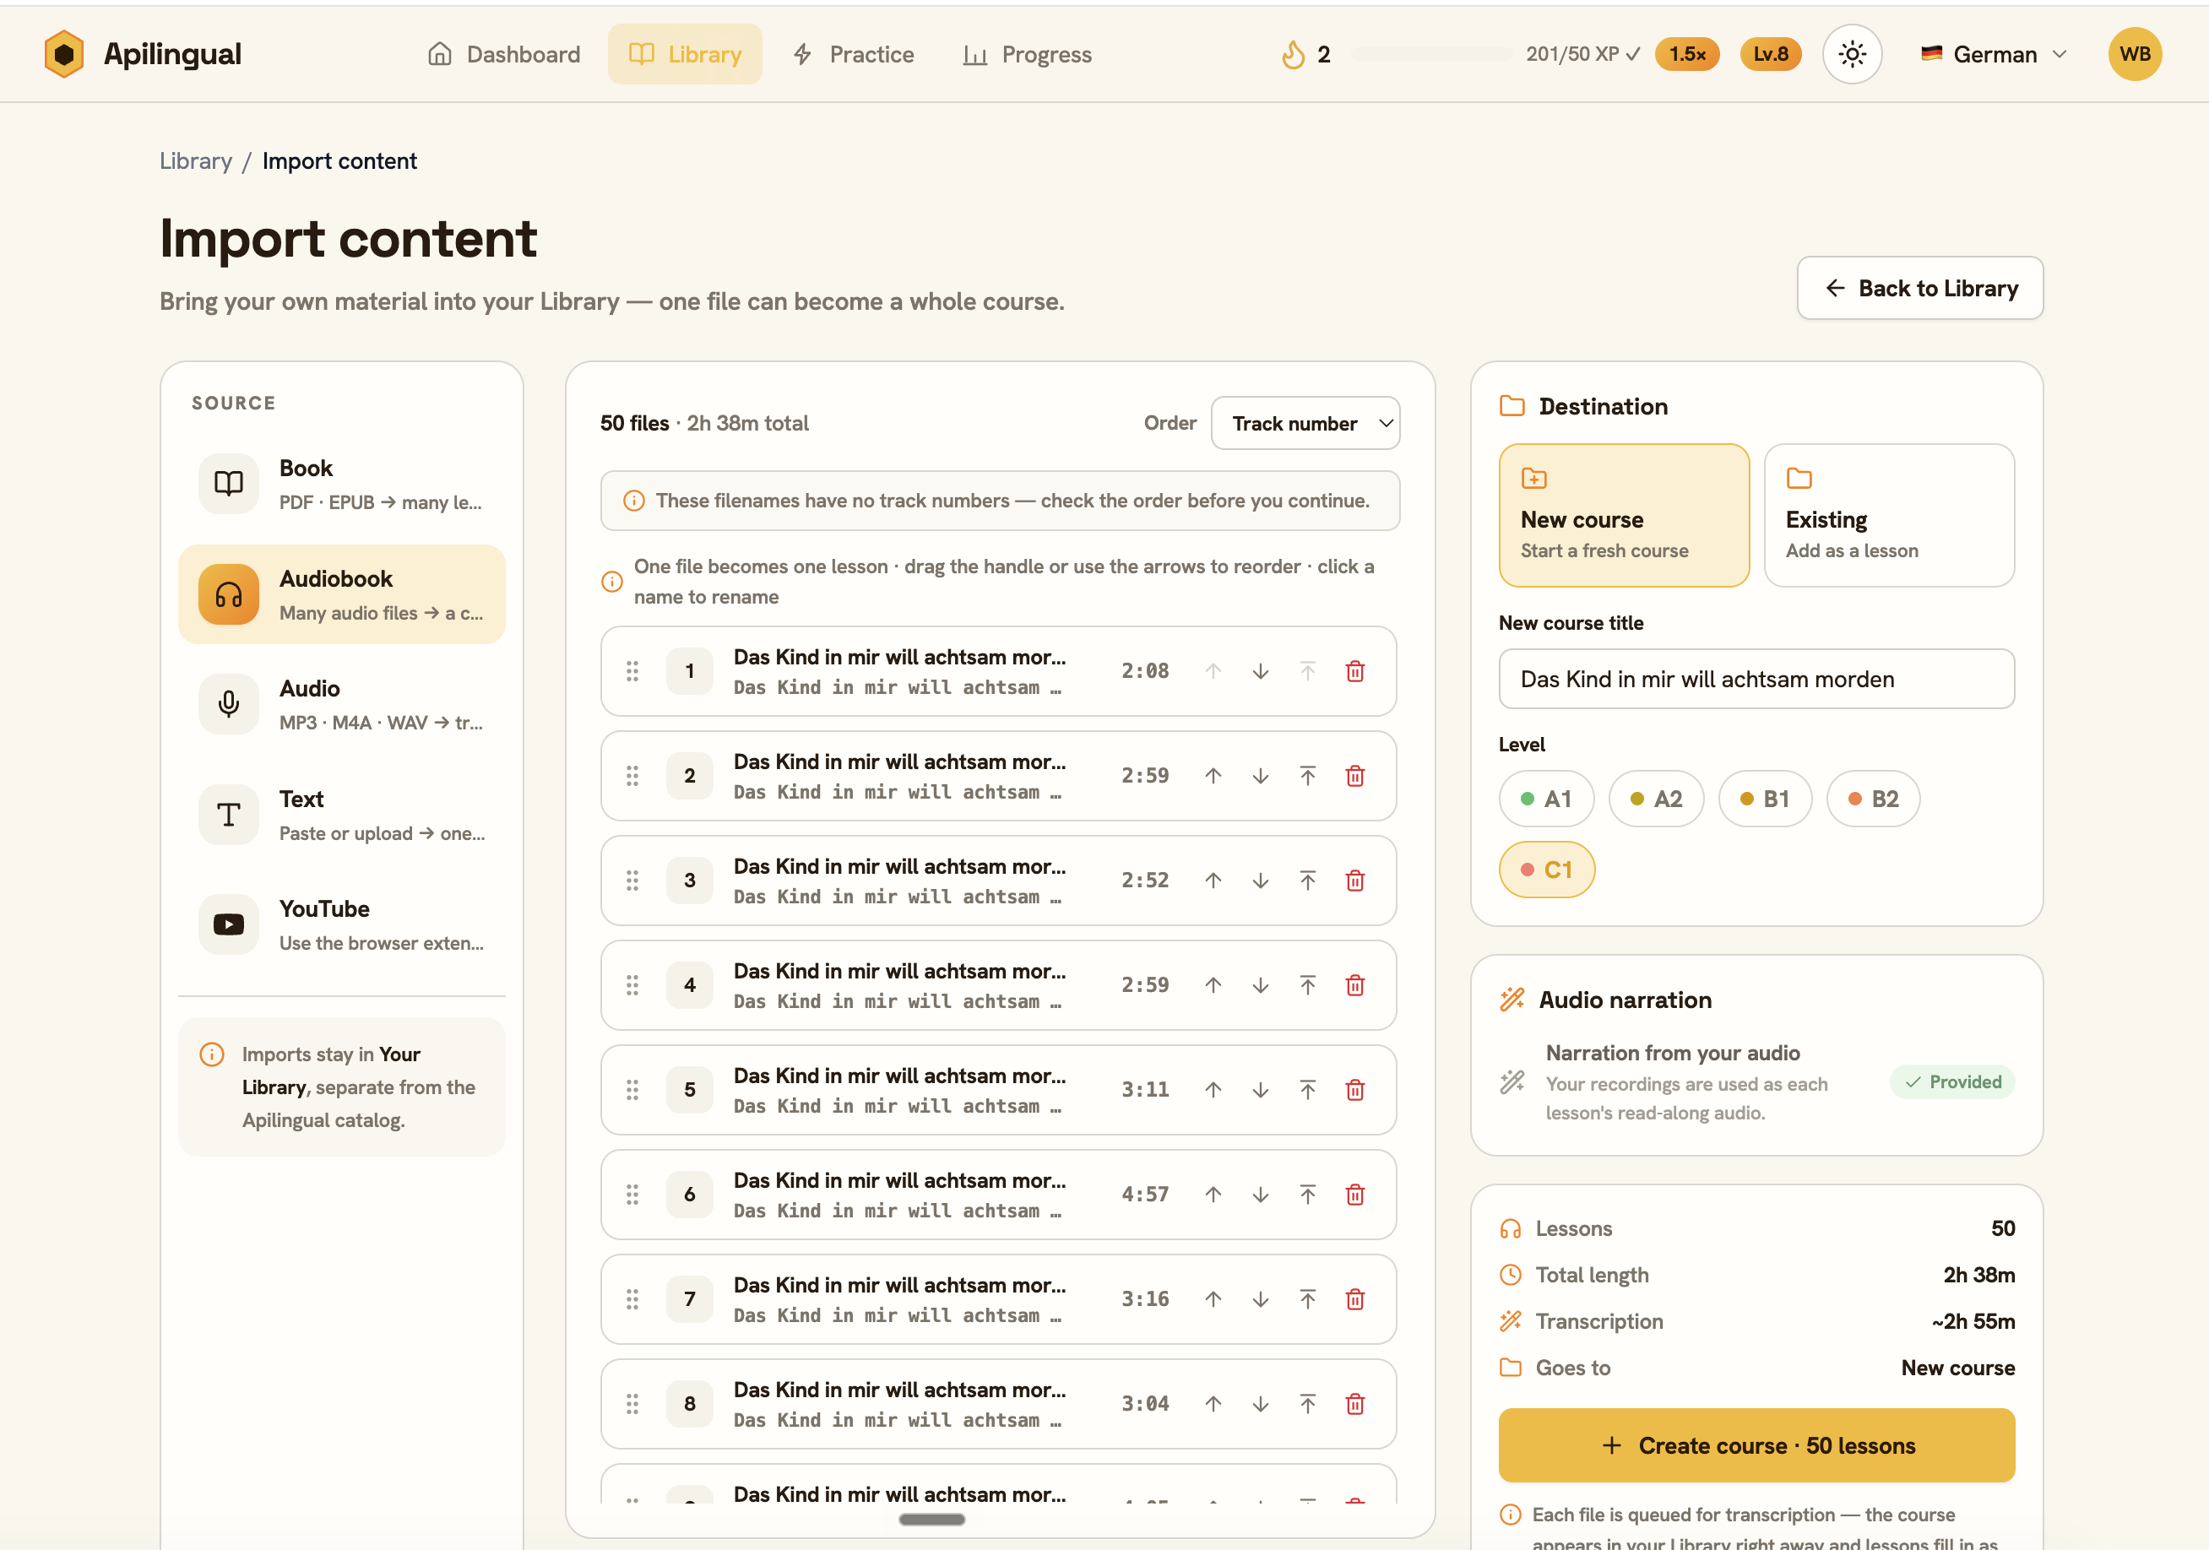Image resolution: width=2209 pixels, height=1550 pixels.
Task: Click Create course · 50 lessons
Action: pyautogui.click(x=1756, y=1445)
